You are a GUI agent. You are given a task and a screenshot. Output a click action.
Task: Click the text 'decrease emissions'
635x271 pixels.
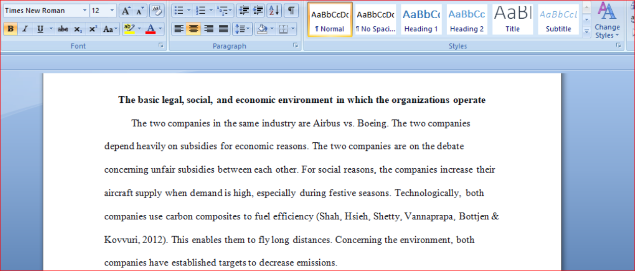coord(303,263)
